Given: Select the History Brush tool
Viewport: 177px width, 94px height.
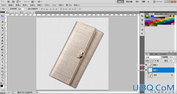Looking at the screenshot, I should [2, 43].
